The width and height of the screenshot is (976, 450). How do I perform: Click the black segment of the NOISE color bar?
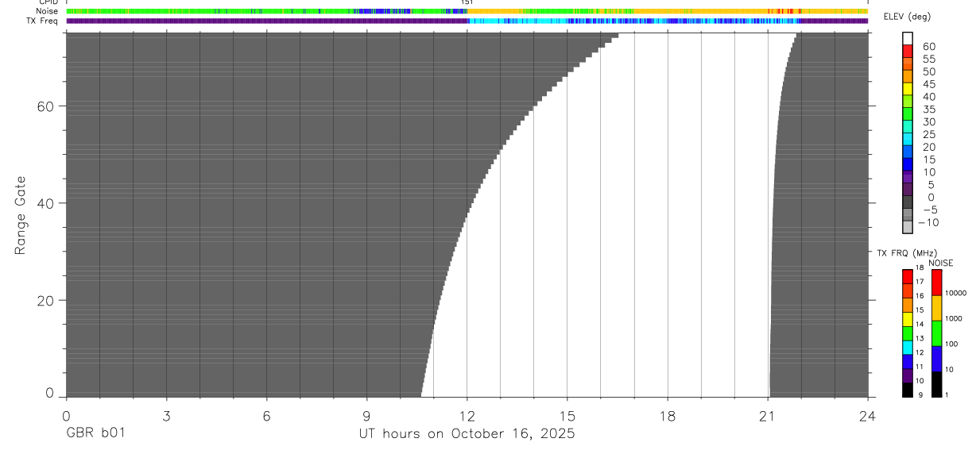click(x=936, y=384)
